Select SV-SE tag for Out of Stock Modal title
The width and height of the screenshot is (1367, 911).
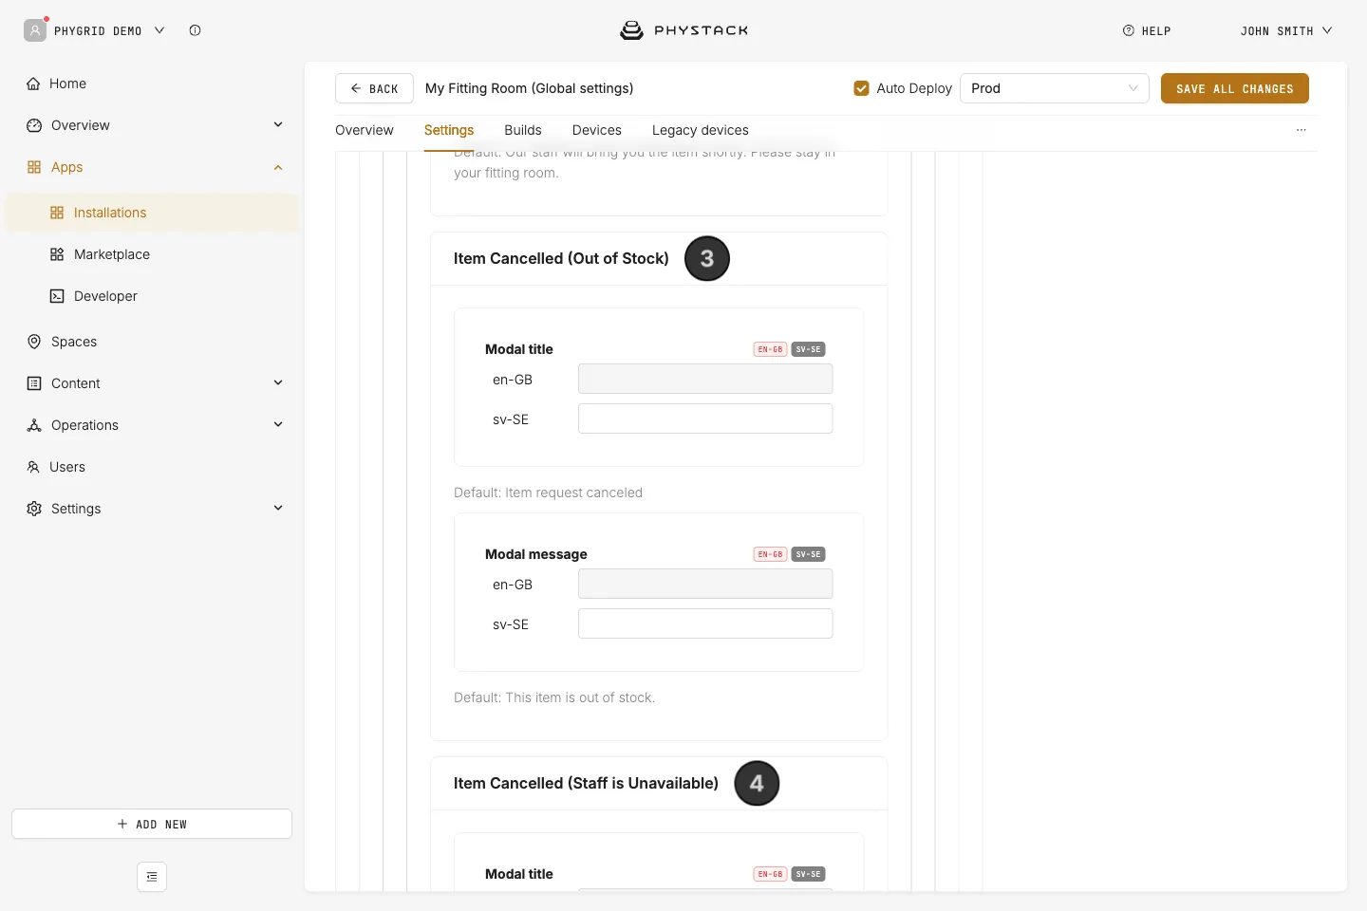click(x=808, y=349)
